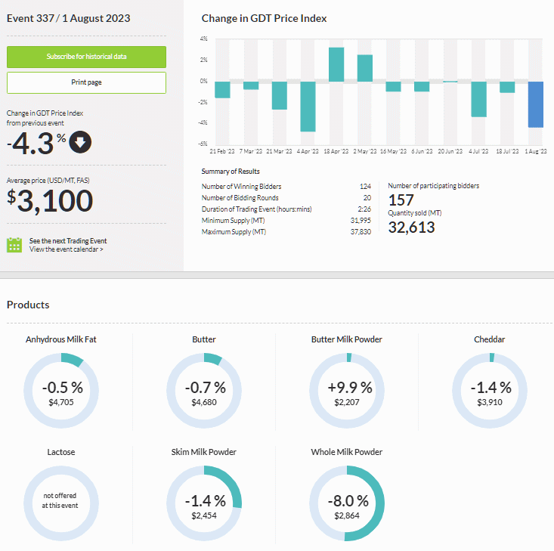
Task: Click the $4,680 Butter price
Action: click(204, 402)
